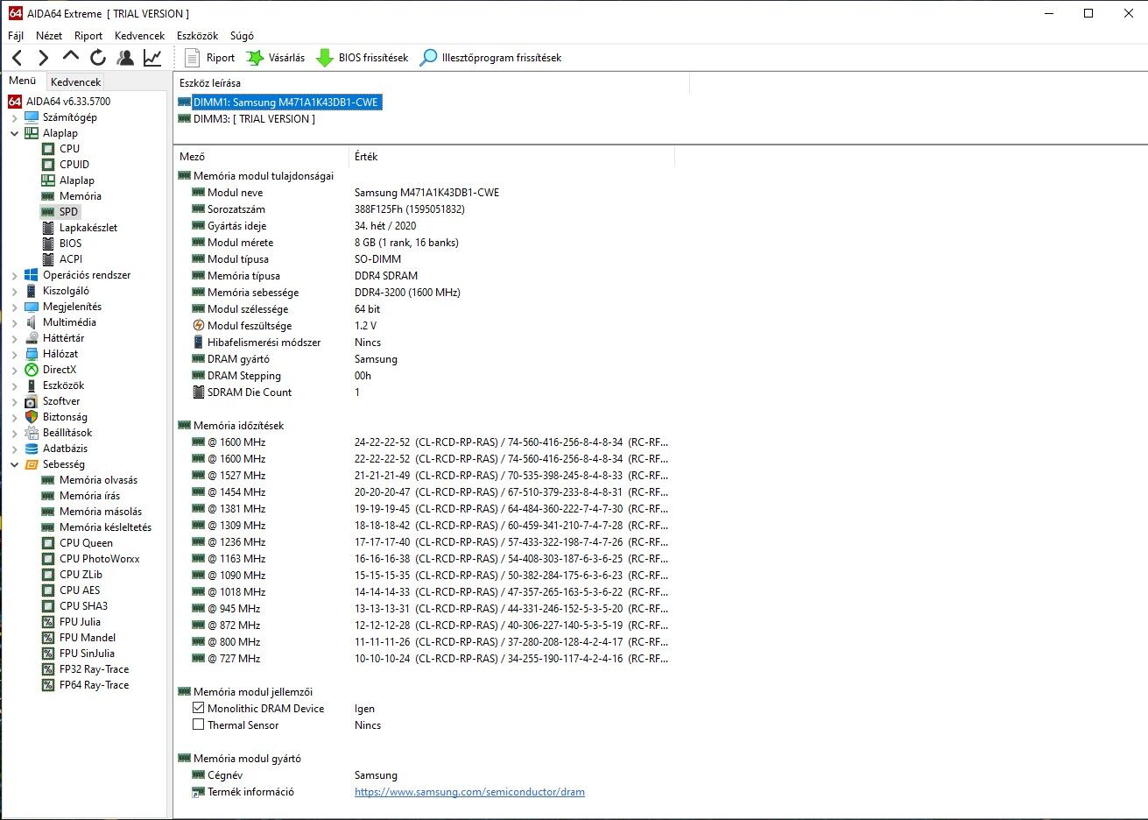The width and height of the screenshot is (1148, 820).
Task: Open the Riport menu
Action: [88, 36]
